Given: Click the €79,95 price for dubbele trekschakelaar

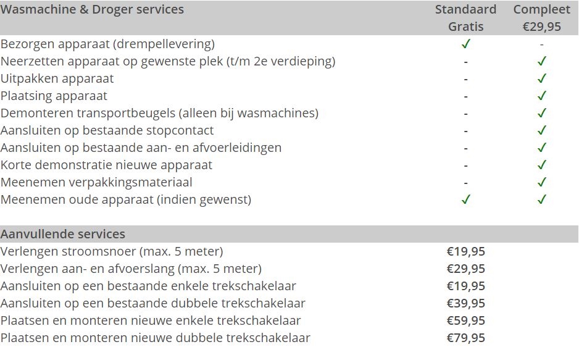Looking at the screenshot, I should click(x=465, y=338).
